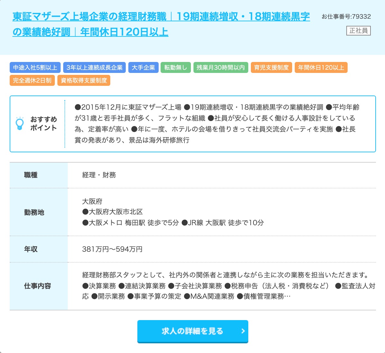Click the salary range 381万円〜594万円 text

click(x=112, y=249)
